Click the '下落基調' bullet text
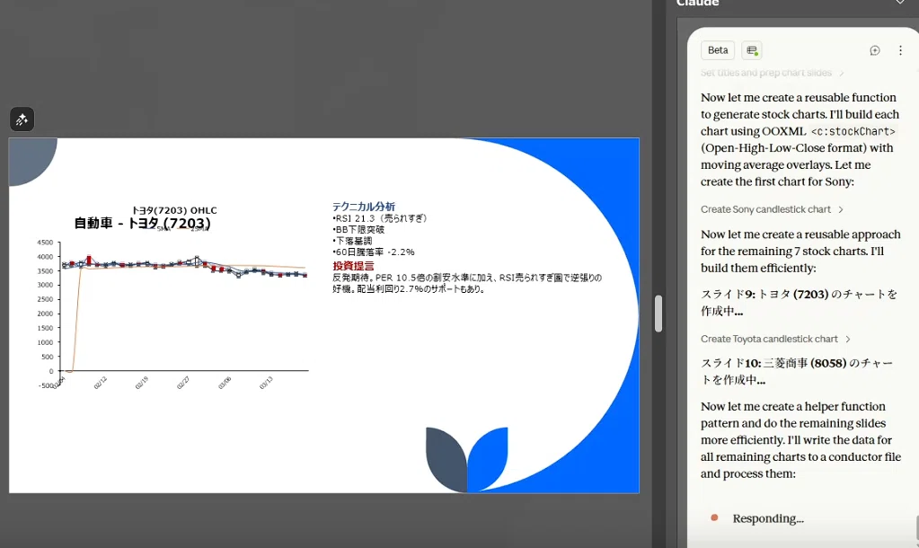 352,241
